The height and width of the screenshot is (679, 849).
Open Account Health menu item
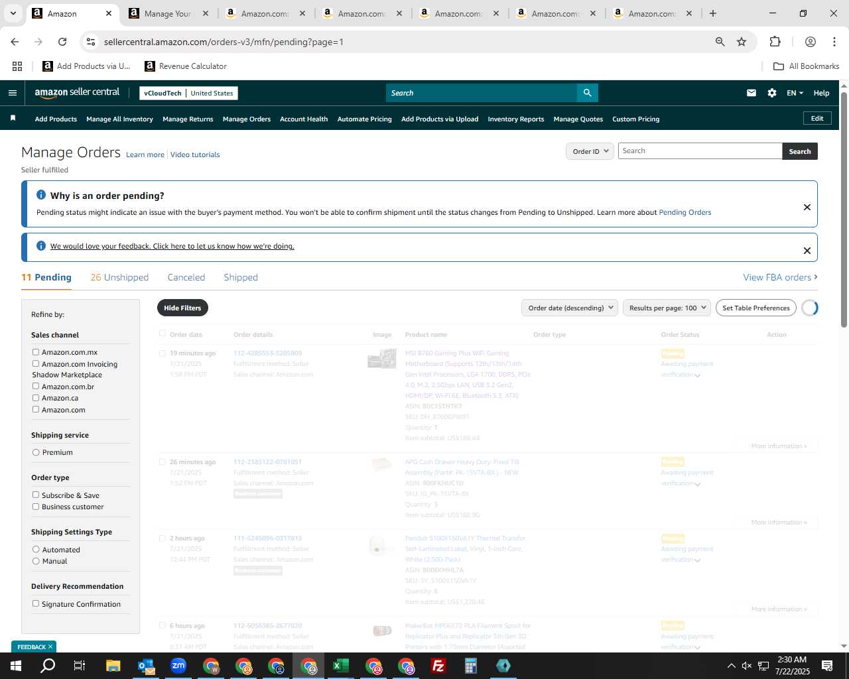304,119
